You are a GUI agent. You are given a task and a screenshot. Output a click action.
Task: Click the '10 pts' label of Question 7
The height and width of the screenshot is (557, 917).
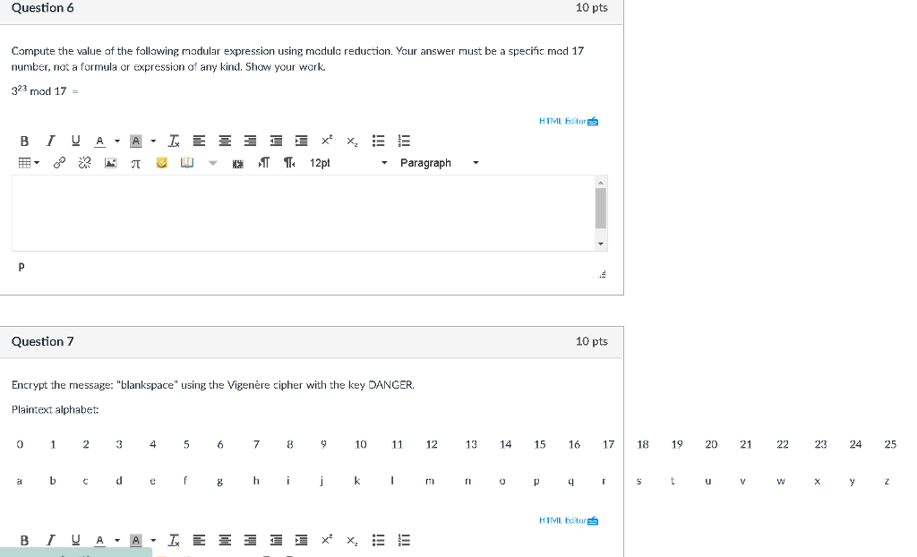tap(591, 342)
